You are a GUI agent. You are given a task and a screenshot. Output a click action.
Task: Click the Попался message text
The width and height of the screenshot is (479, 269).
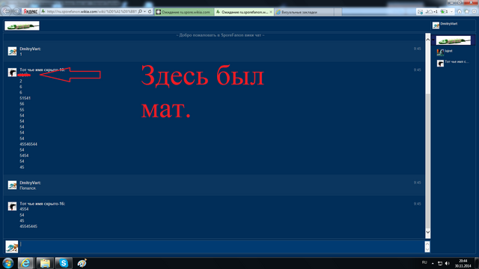pos(28,188)
